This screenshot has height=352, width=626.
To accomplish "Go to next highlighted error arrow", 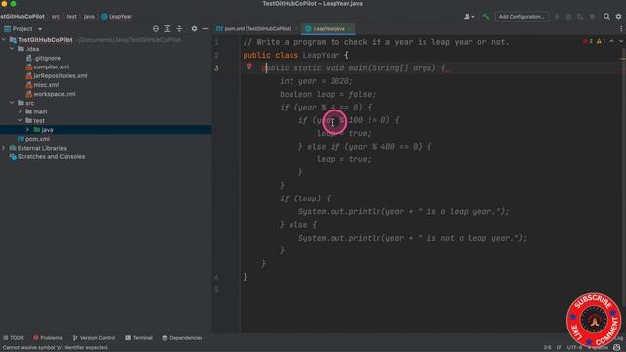I will click(621, 41).
